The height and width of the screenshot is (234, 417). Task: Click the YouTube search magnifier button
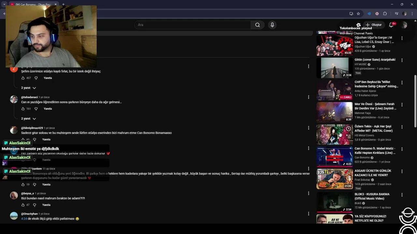[257, 25]
